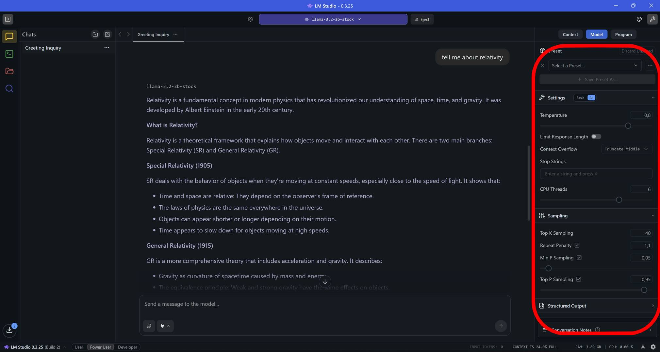Open the appearance palette icon

click(639, 19)
